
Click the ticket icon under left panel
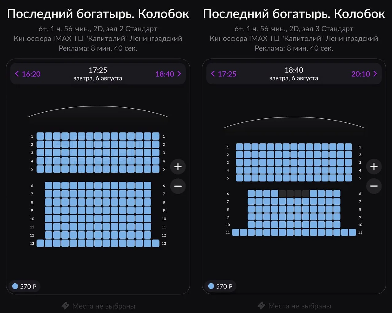tap(65, 306)
